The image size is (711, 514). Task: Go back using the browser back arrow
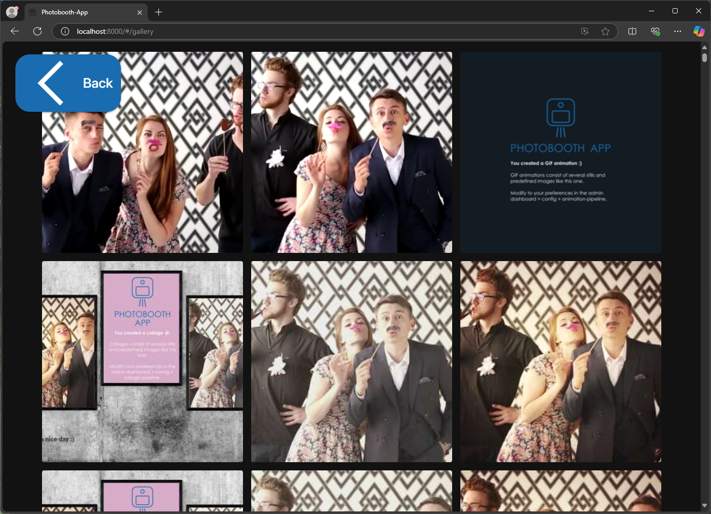pyautogui.click(x=15, y=31)
